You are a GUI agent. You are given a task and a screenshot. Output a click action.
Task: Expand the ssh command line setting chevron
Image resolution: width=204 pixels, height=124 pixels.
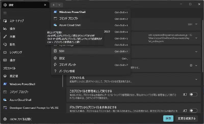click(x=196, y=38)
